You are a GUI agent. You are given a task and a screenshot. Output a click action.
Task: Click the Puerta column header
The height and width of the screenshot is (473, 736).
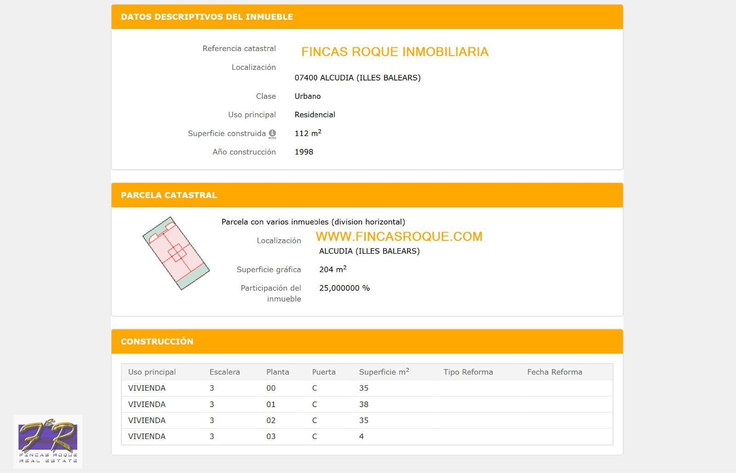pyautogui.click(x=324, y=372)
